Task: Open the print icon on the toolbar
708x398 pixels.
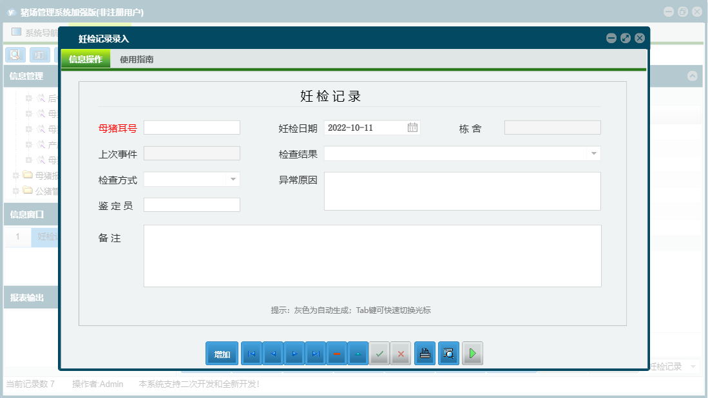Action: click(x=425, y=353)
